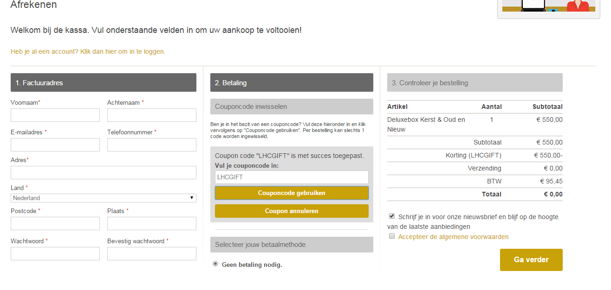Focus the Wachtwoord password field

point(55,253)
